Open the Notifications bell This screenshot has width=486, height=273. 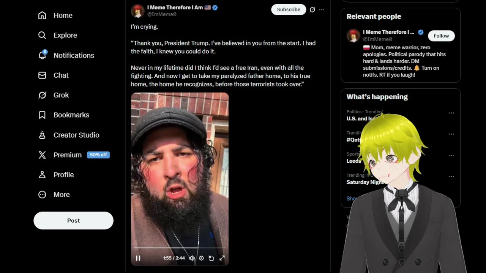coord(43,55)
